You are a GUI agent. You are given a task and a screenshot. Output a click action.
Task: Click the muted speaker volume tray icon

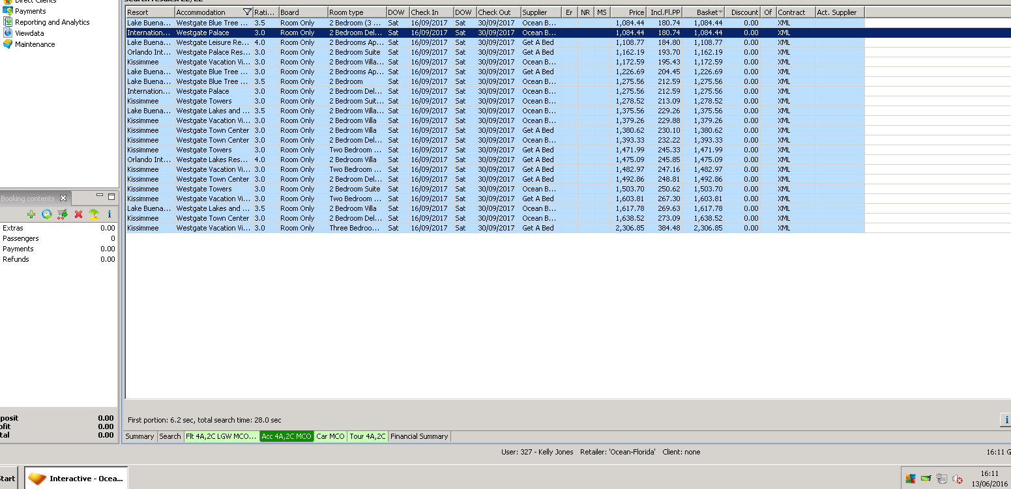[x=958, y=479]
